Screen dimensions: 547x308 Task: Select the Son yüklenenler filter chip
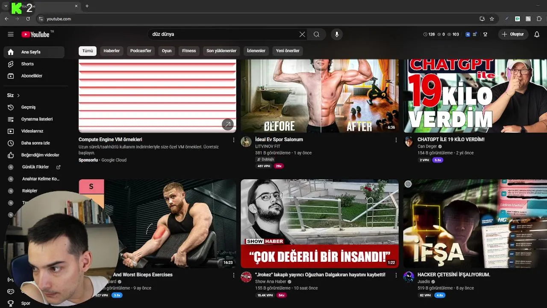[x=221, y=51]
